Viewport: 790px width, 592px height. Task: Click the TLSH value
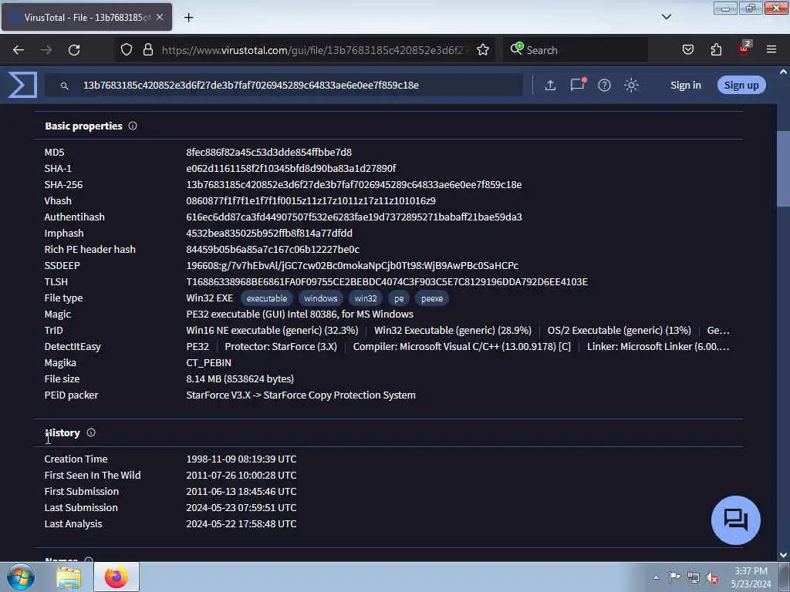387,281
